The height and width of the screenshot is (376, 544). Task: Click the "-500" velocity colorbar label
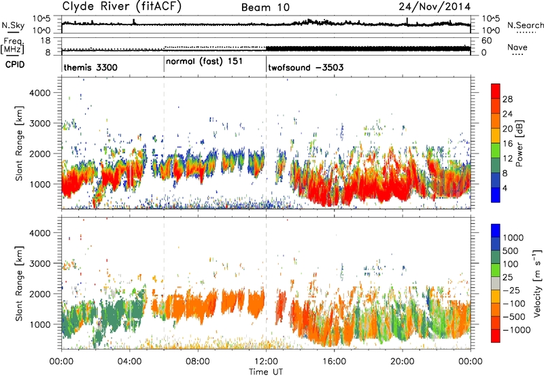click(513, 317)
